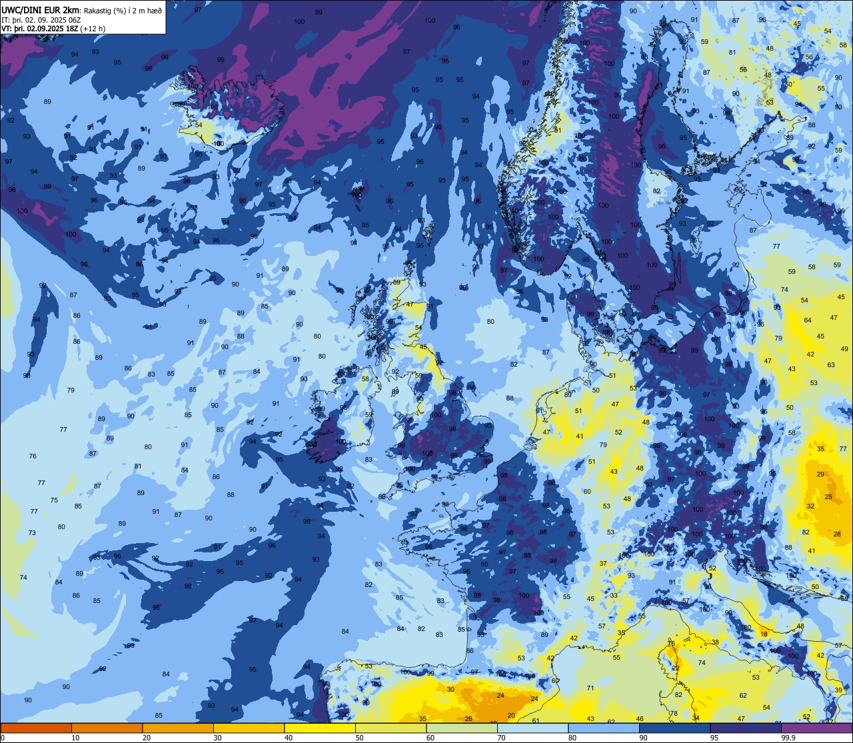
Task: Click the "95" legend tick label
Action: point(715,738)
